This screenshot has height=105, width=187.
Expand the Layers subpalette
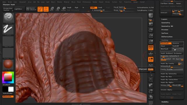pyautogui.click(x=164, y=19)
